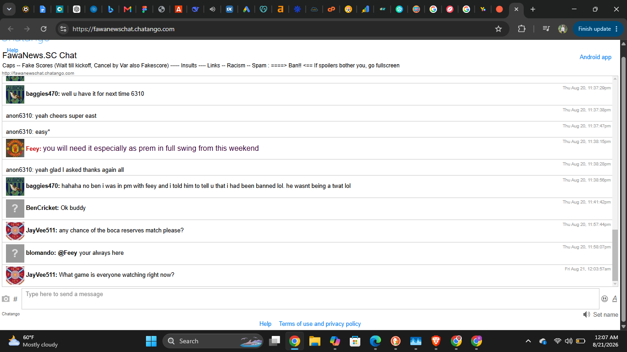
Task: Open the media control icon in toolbar
Action: [x=546, y=29]
